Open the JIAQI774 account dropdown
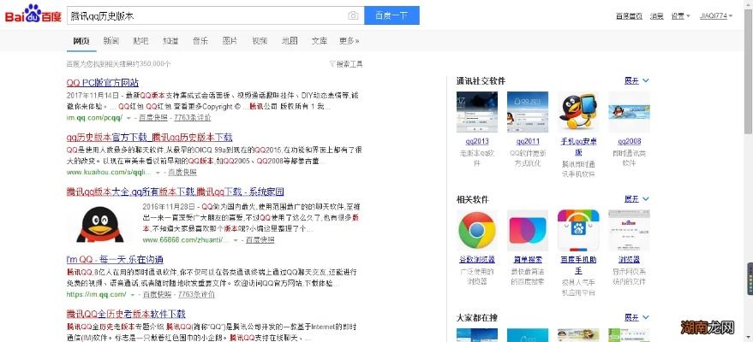The height and width of the screenshot is (342, 753). coord(716,15)
